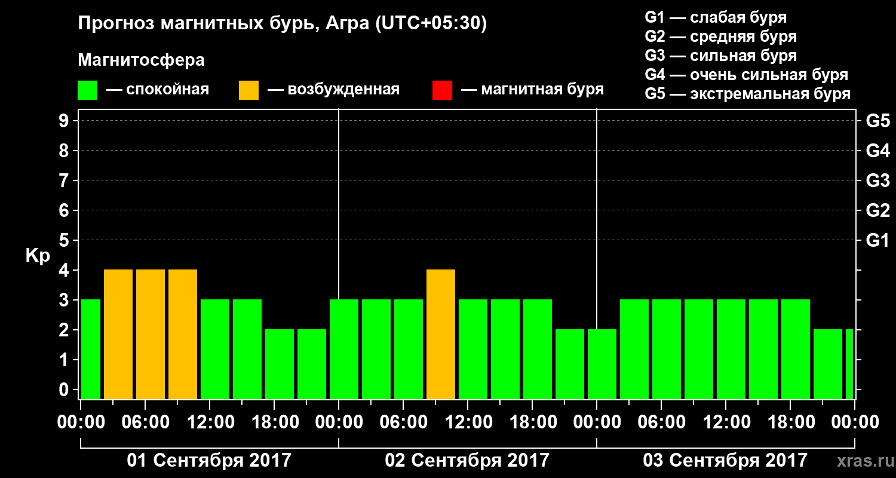Click the red магнитная буря legend swatch

tap(442, 90)
